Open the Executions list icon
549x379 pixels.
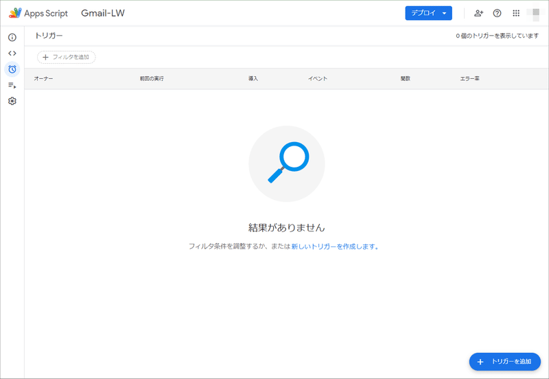point(12,85)
